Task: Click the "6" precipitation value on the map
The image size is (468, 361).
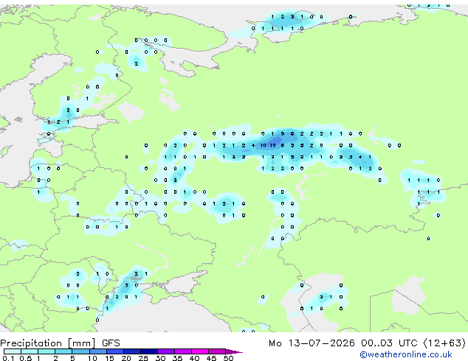Action: coord(292,134)
